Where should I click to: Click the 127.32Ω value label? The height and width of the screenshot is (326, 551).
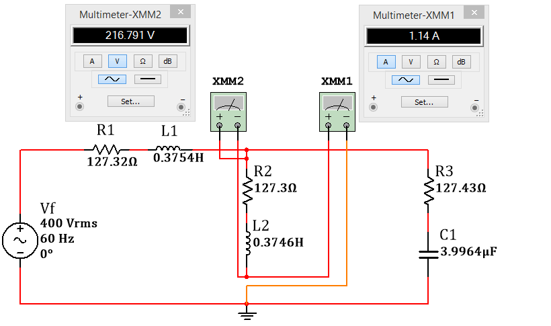[x=112, y=162]
